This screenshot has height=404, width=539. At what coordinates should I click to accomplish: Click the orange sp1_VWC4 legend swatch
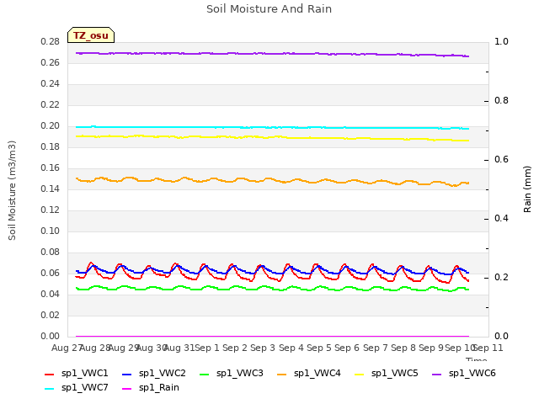pyautogui.click(x=282, y=374)
